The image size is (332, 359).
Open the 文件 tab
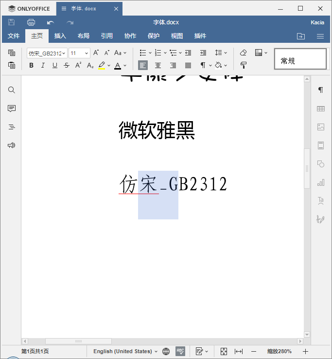click(x=14, y=36)
